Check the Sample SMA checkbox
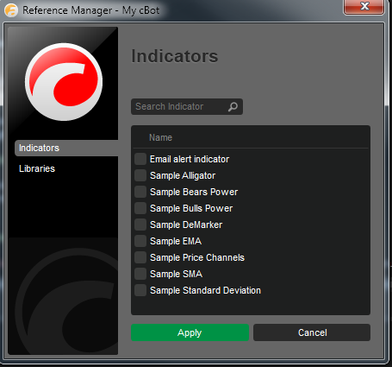392x367 pixels. [x=140, y=274]
